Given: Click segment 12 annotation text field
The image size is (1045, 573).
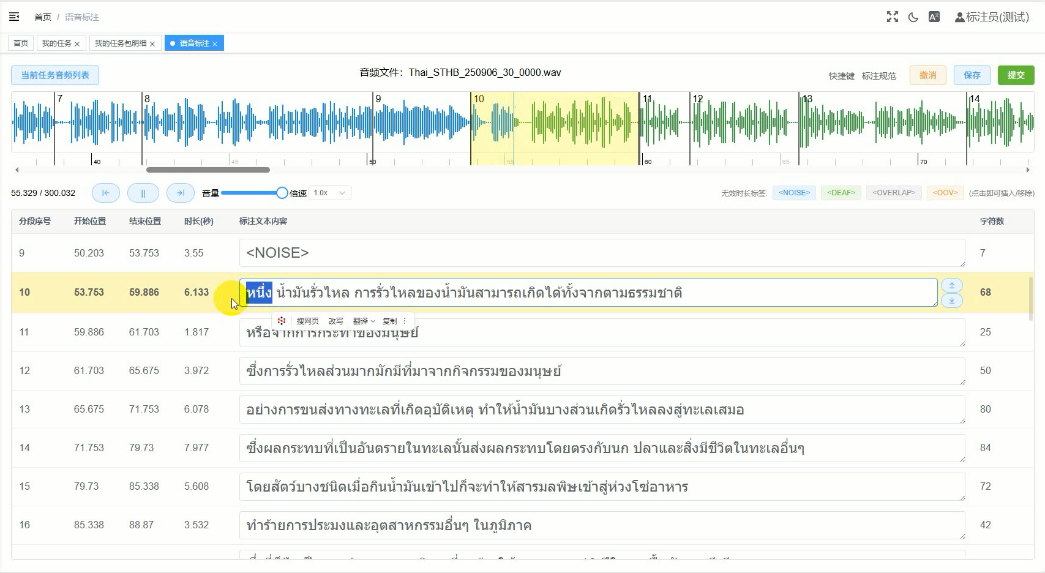Looking at the screenshot, I should click(602, 371).
